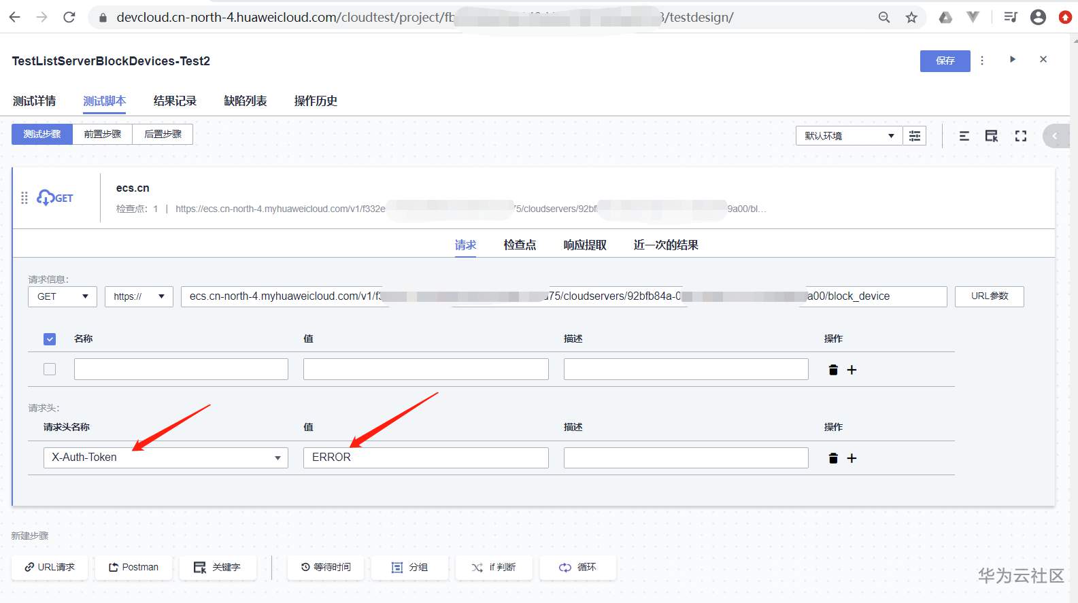Switch to the 请求 sub-tab
Viewport: 1078px width, 603px height.
click(466, 245)
